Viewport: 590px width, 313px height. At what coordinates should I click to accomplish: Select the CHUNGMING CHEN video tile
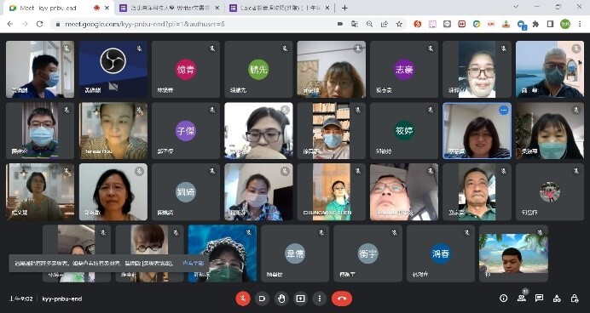point(331,191)
